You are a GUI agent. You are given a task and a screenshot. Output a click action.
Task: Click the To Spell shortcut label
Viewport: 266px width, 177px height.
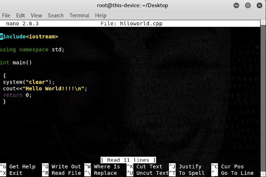tap(192, 173)
